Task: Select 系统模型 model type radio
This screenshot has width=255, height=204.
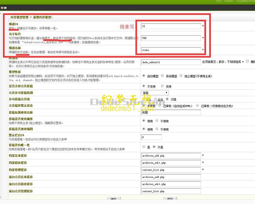Action: coord(162,76)
